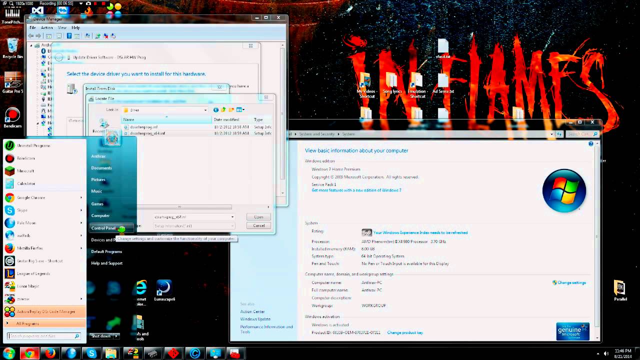Select dsiarhwprog.inf file in list

coord(144,127)
